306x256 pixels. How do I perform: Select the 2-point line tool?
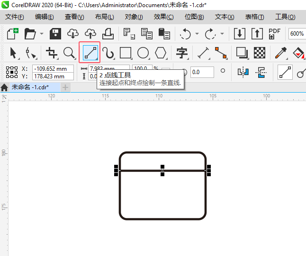point(90,52)
